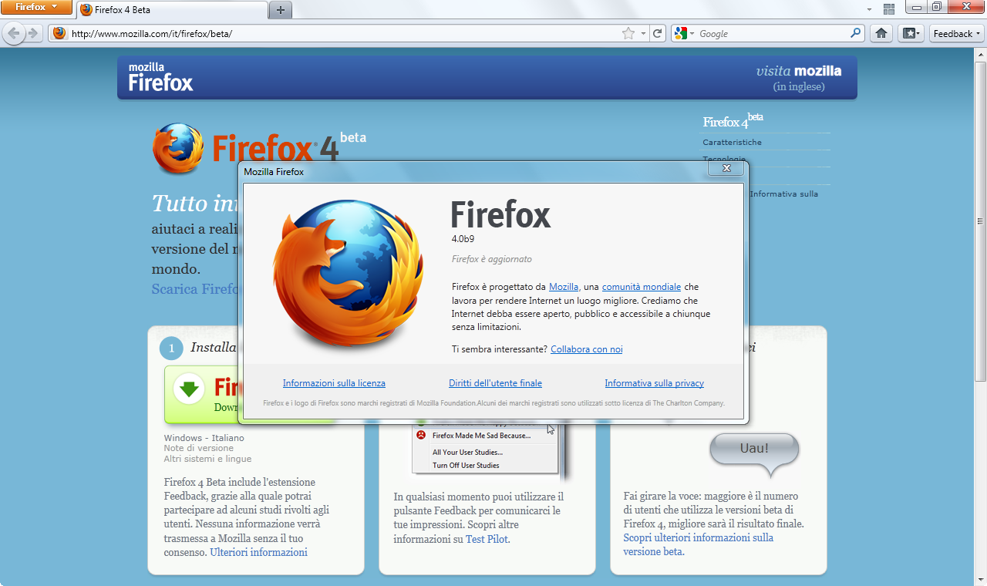
Task: Follow the Ulteriori informazioni link
Action: (x=258, y=552)
